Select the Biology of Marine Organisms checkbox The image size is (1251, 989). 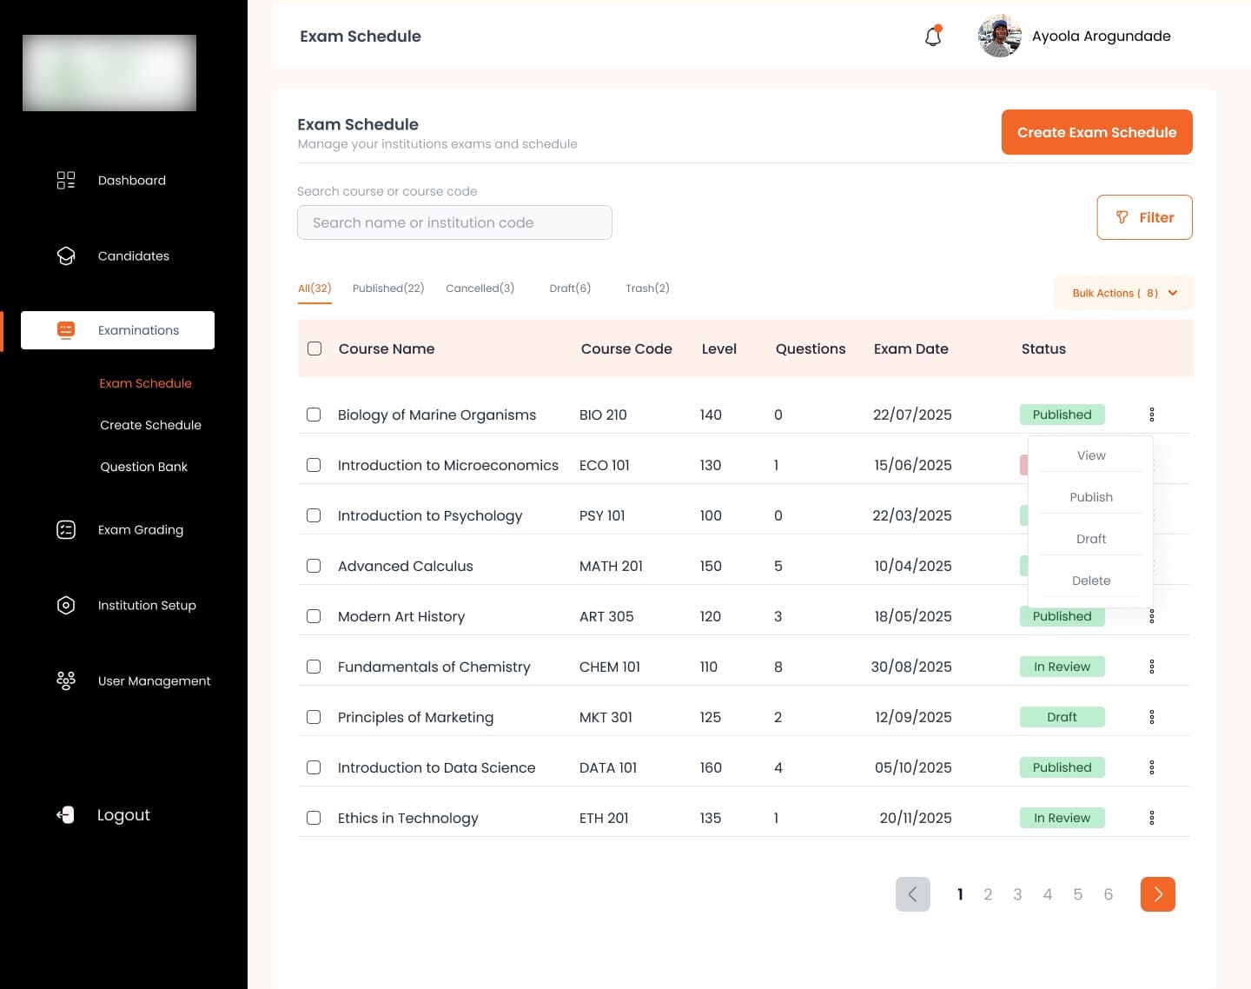314,415
